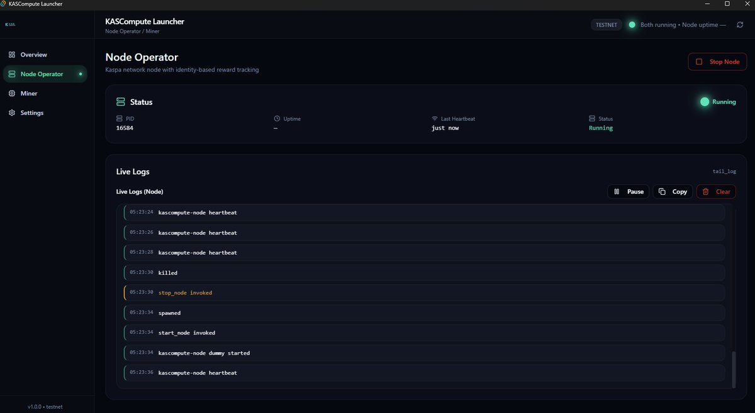Click the KASCompute Launcher title bar icon
The height and width of the screenshot is (413, 755).
coord(4,4)
